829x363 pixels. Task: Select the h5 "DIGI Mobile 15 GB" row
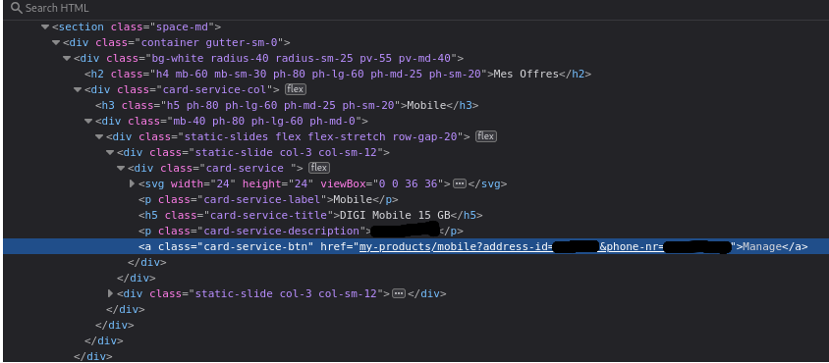416,215
